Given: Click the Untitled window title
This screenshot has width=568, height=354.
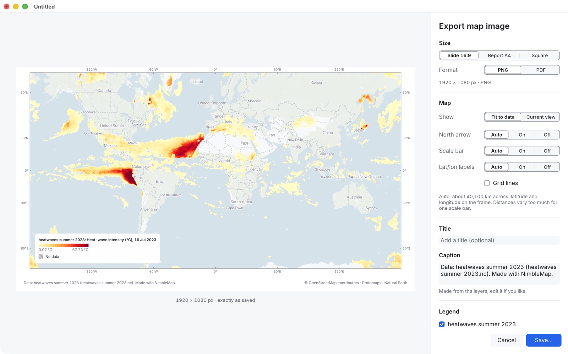Looking at the screenshot, I should click(44, 7).
